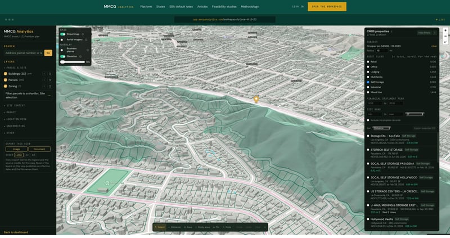Click the search Go button
This screenshot has width=450, height=238.
[x=48, y=53]
